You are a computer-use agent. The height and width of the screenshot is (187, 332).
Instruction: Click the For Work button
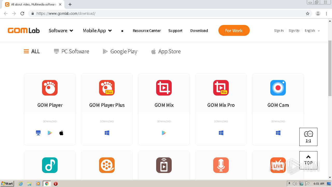pos(234,30)
